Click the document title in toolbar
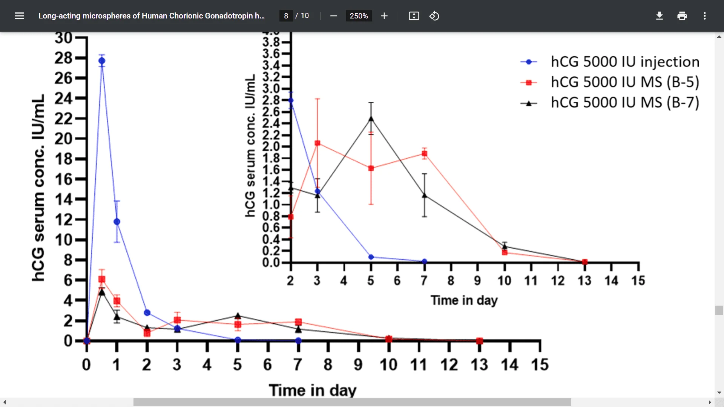This screenshot has height=407, width=724. [152, 16]
